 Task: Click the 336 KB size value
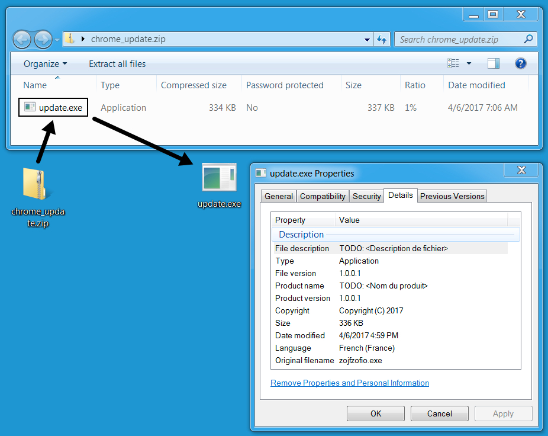351,323
